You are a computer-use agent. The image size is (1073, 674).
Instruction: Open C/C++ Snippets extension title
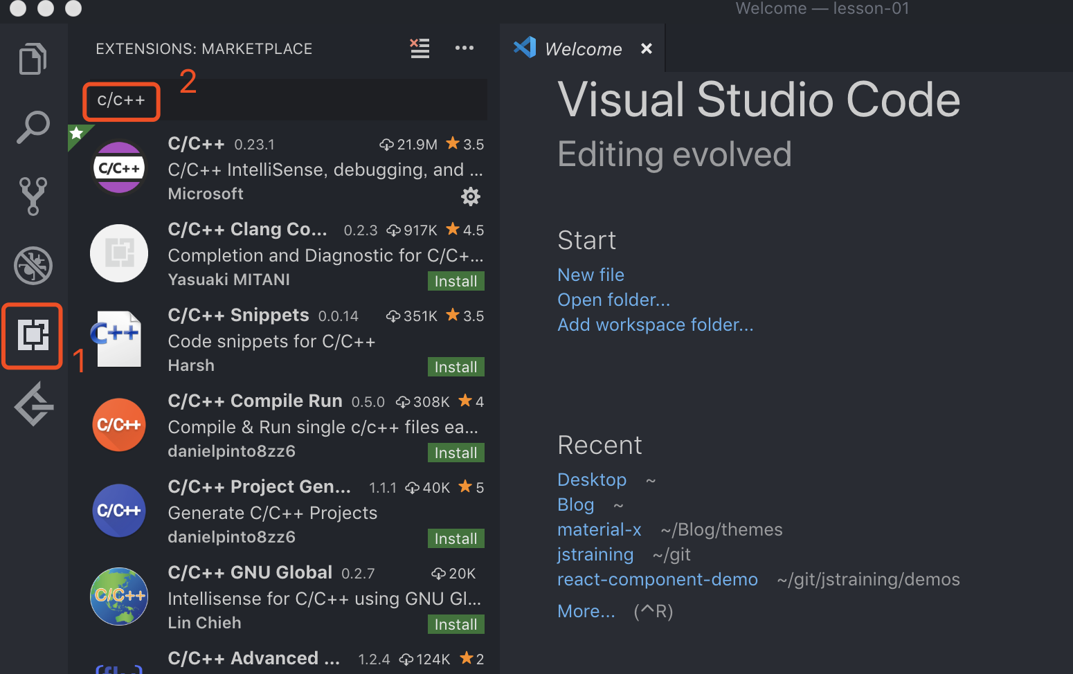pyautogui.click(x=238, y=315)
